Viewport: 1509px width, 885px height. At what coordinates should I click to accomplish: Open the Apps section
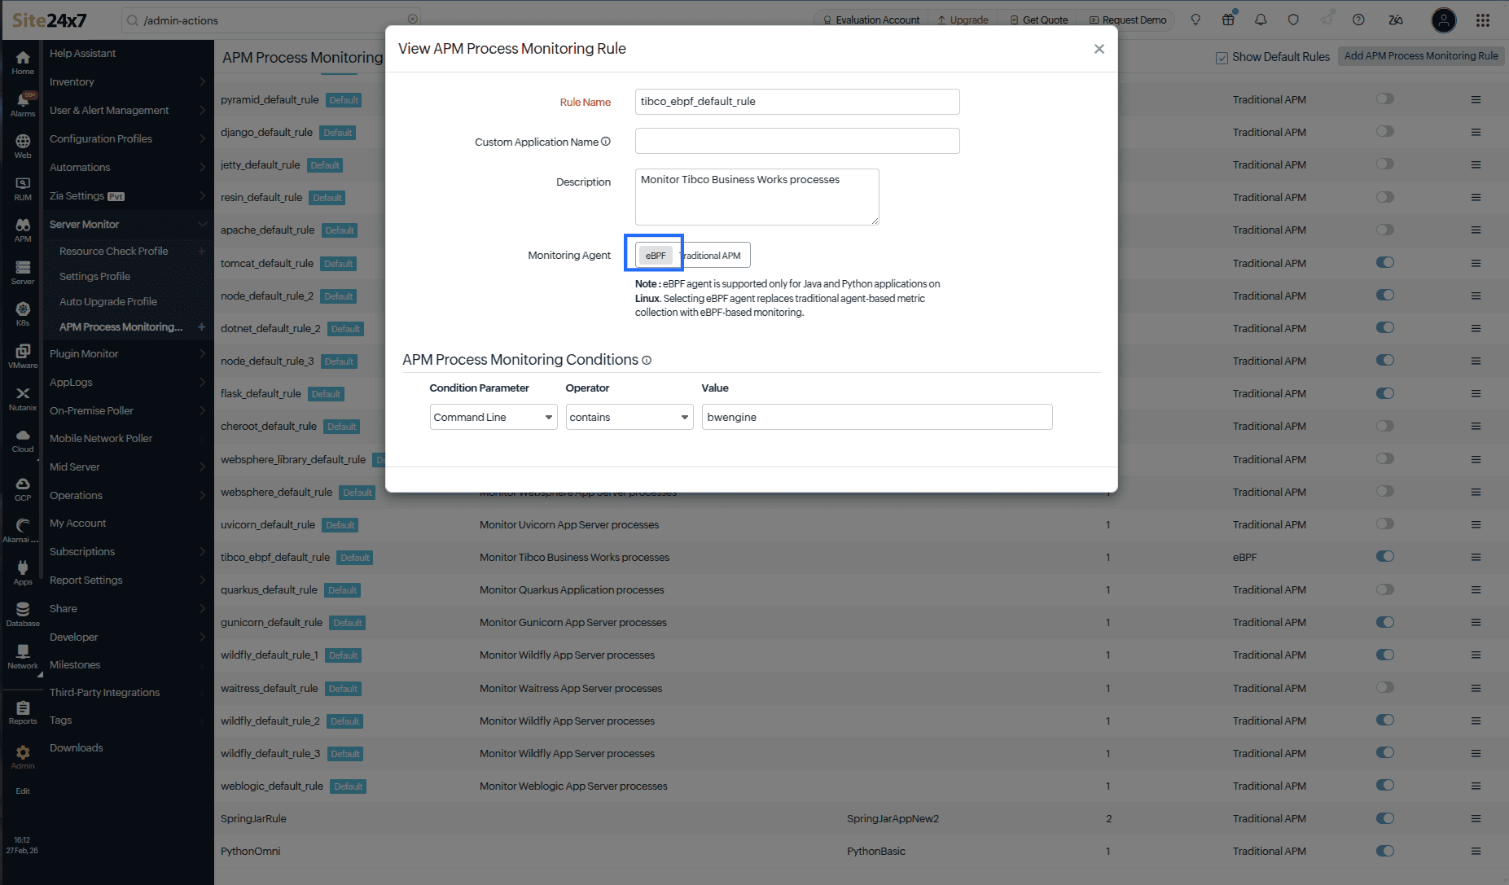pos(23,573)
